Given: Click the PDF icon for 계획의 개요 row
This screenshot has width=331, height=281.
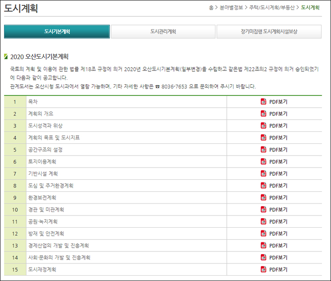Looking at the screenshot, I should point(263,114).
